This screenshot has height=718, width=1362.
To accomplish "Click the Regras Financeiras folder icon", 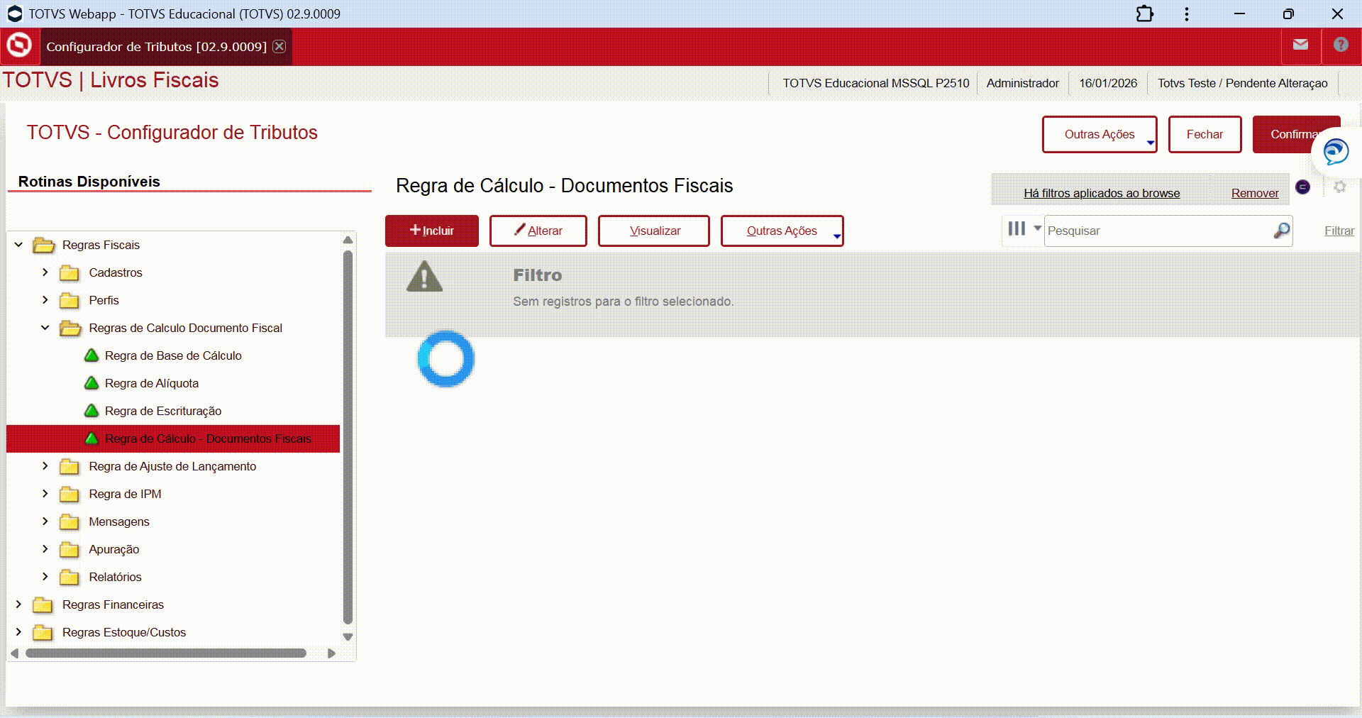I will point(43,605).
